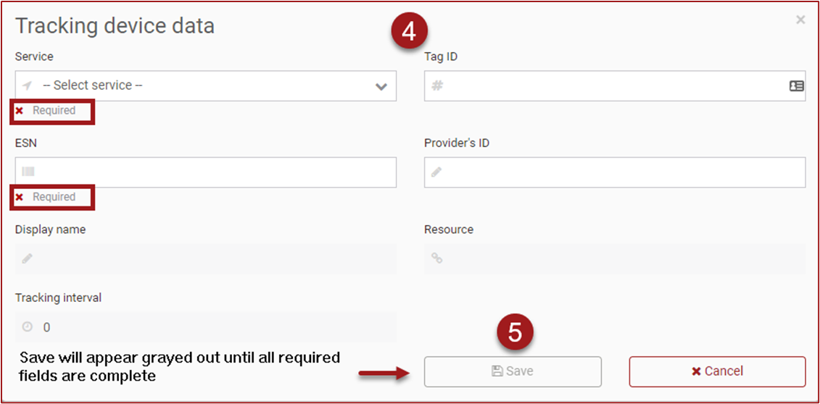
Task: Expand the Service list using the chevron arrow
Action: (381, 87)
